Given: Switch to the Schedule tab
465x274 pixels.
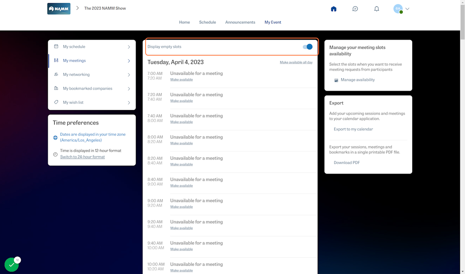Looking at the screenshot, I should click(x=207, y=22).
